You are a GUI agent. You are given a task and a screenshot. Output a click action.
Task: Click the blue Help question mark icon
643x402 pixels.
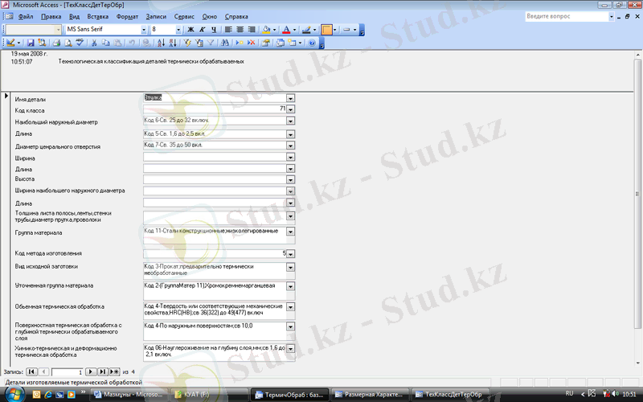click(312, 43)
